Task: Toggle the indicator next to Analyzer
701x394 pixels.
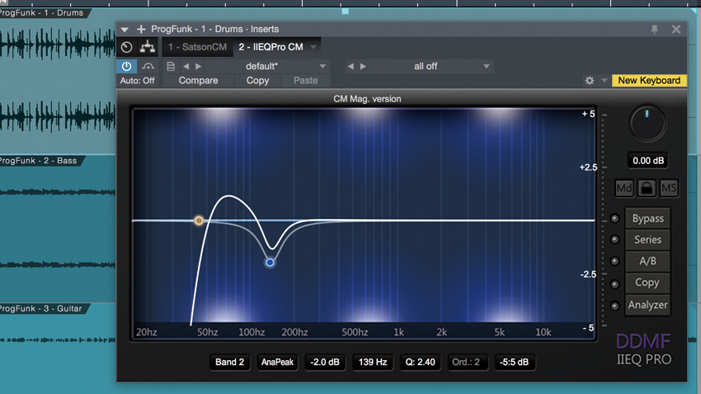Action: click(614, 306)
